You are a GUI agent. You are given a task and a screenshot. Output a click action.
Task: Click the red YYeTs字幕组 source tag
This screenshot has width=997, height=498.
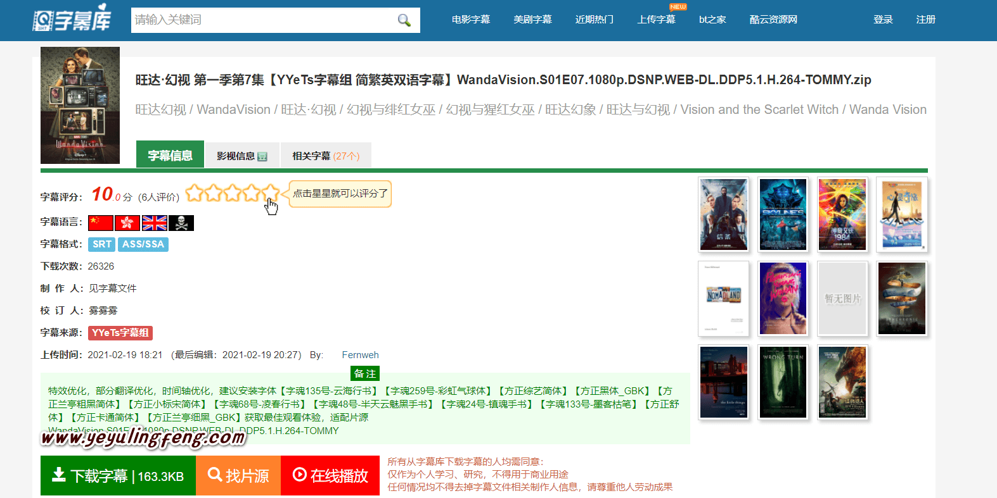(x=120, y=333)
